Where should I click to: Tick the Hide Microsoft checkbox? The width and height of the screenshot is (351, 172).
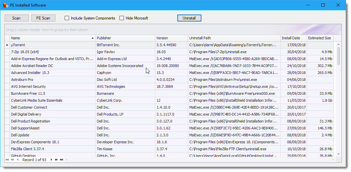pyautogui.click(x=122, y=18)
